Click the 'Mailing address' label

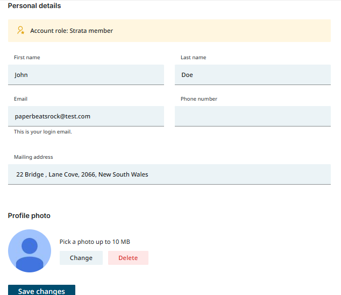33,157
